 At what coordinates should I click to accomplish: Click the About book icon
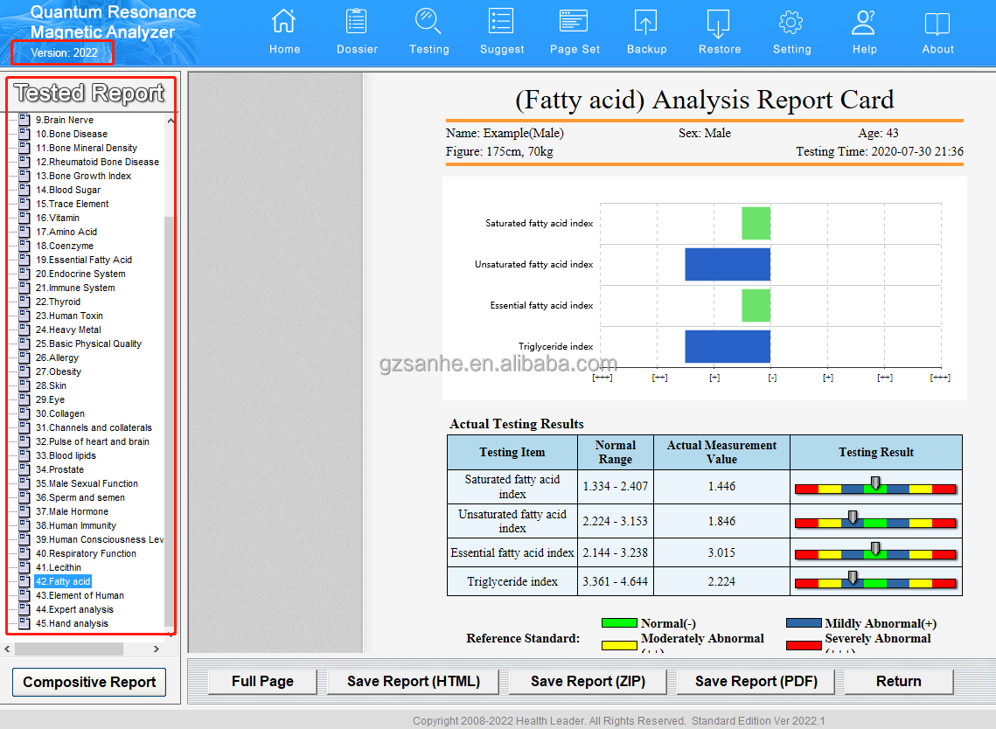[937, 23]
